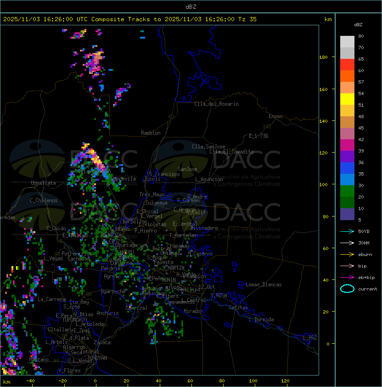Click the '30HM' legend label
Viewport: 382px width, 387px height.
pos(364,243)
